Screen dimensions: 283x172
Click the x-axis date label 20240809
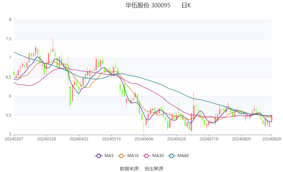point(241,139)
